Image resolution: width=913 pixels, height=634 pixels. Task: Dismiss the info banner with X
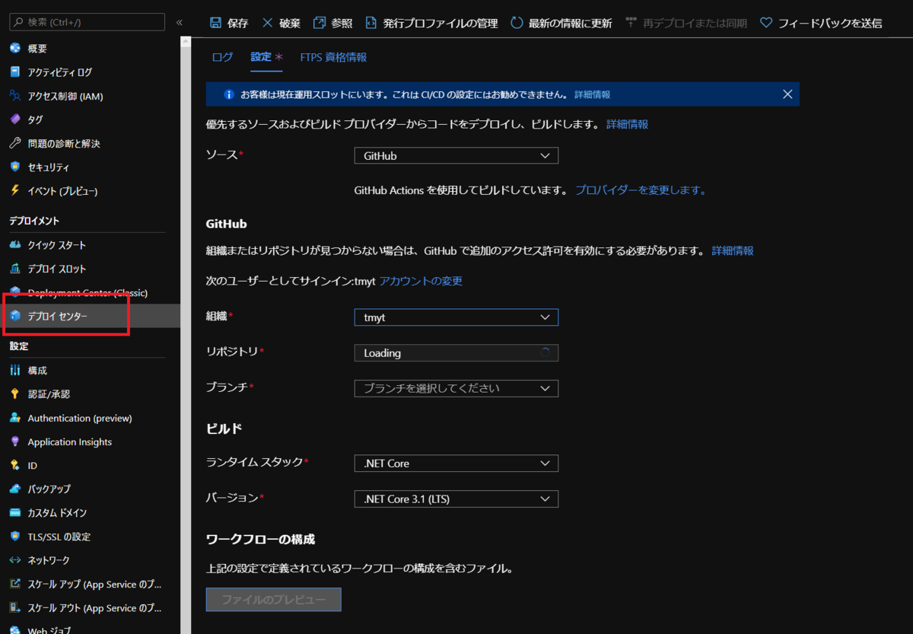click(x=787, y=94)
